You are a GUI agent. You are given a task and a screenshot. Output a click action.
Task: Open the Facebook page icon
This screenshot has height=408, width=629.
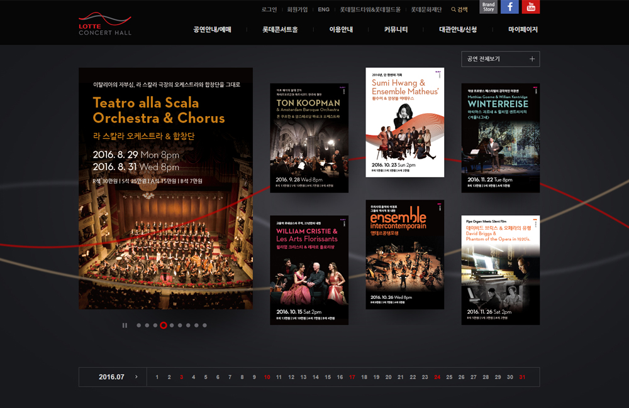[x=509, y=7]
